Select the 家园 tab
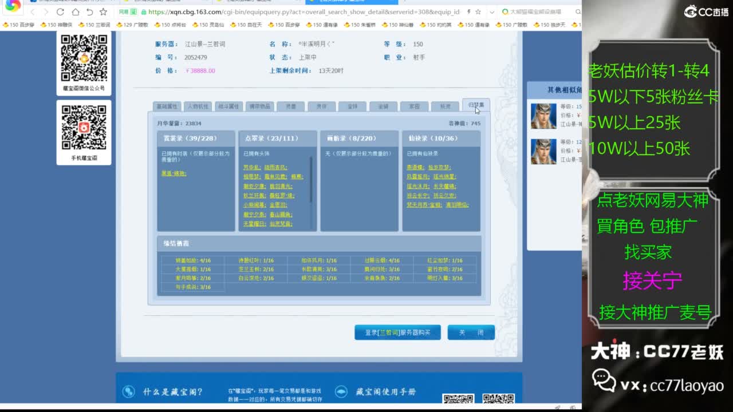Screen dimensions: 733x412 coord(414,106)
